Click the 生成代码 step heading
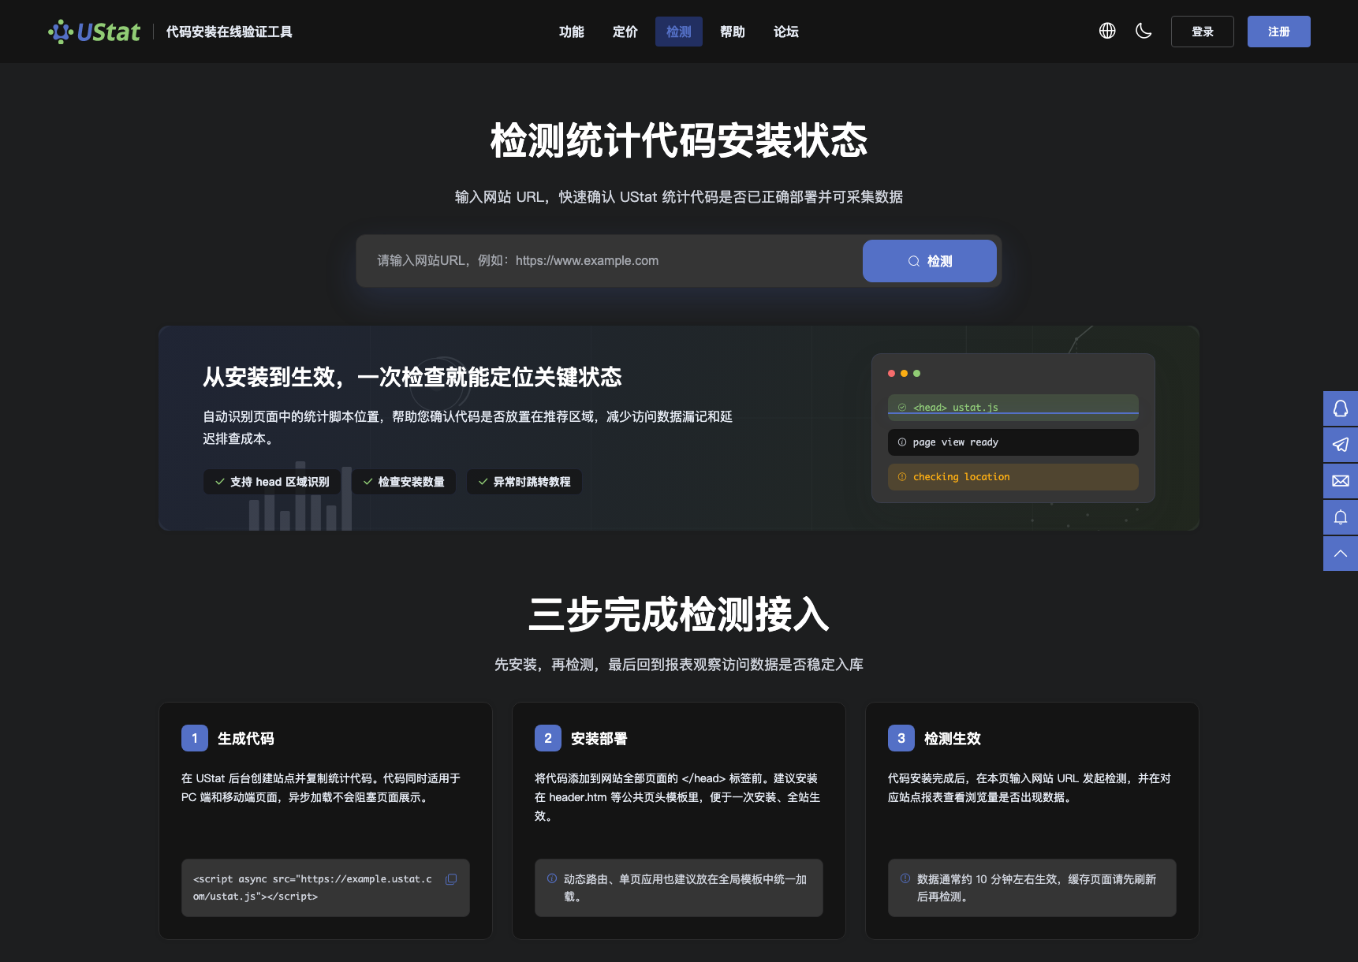The width and height of the screenshot is (1358, 962). tap(245, 739)
